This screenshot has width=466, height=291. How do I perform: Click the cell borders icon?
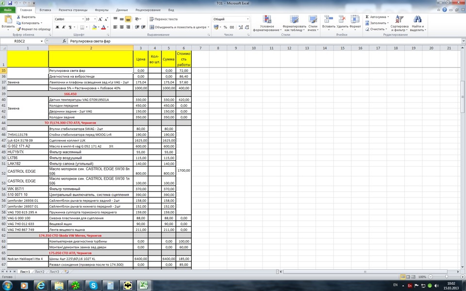(83, 27)
